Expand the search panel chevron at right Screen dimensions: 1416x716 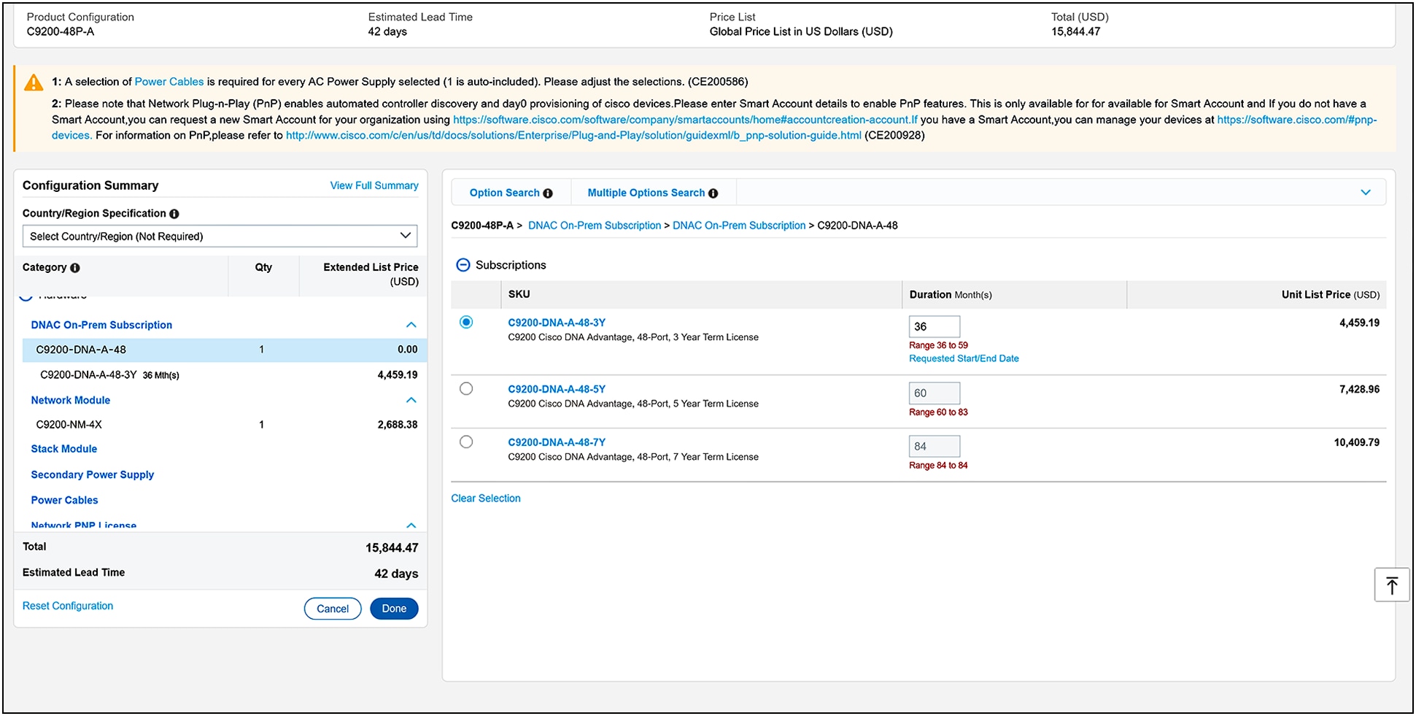[x=1366, y=193]
